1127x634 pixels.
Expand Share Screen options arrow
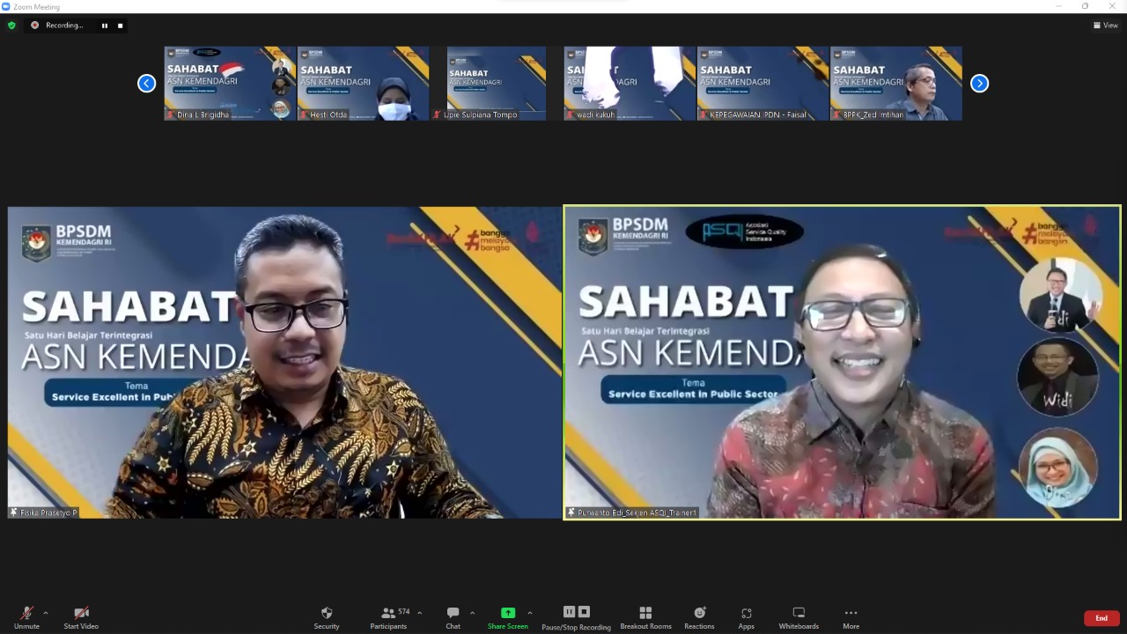pos(529,613)
